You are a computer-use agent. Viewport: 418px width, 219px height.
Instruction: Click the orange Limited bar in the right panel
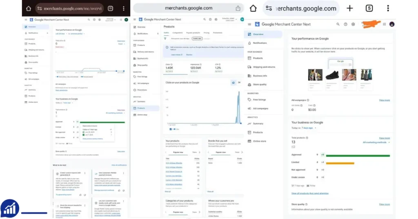click(340, 163)
